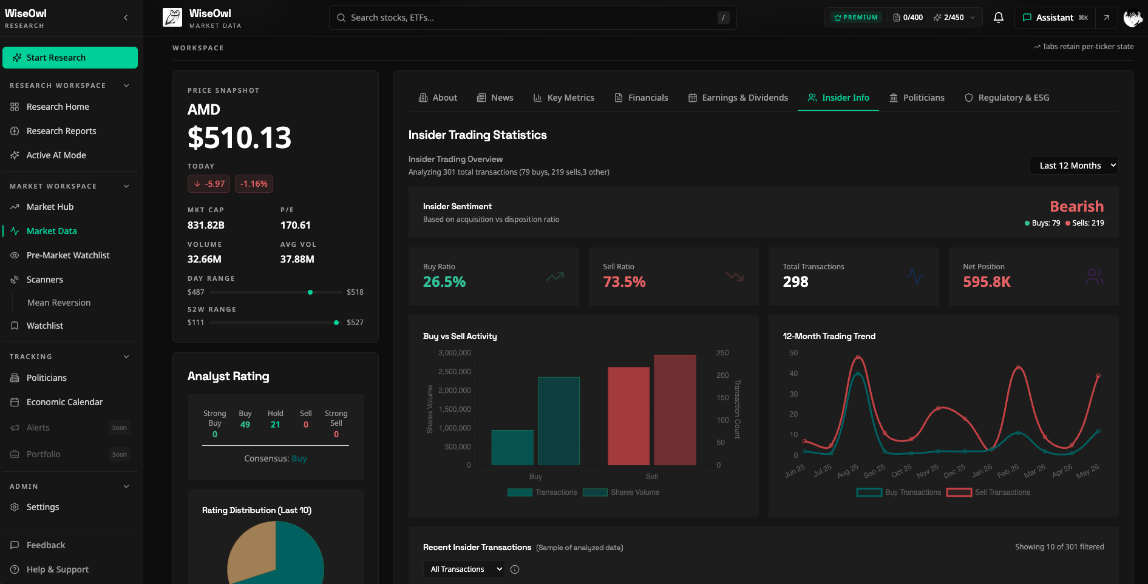Viewport: 1148px width, 584px height.
Task: Open the user profile avatar
Action: 1133,18
